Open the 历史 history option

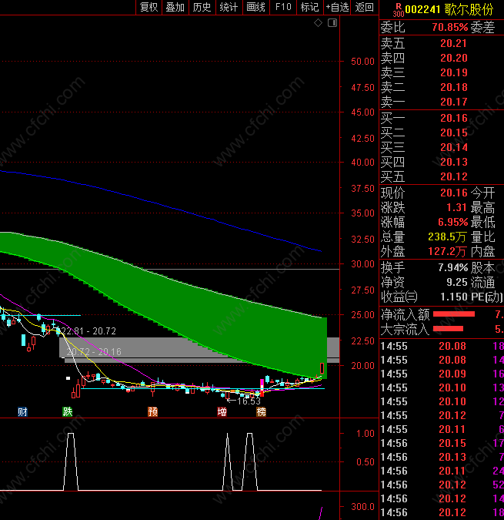click(202, 7)
